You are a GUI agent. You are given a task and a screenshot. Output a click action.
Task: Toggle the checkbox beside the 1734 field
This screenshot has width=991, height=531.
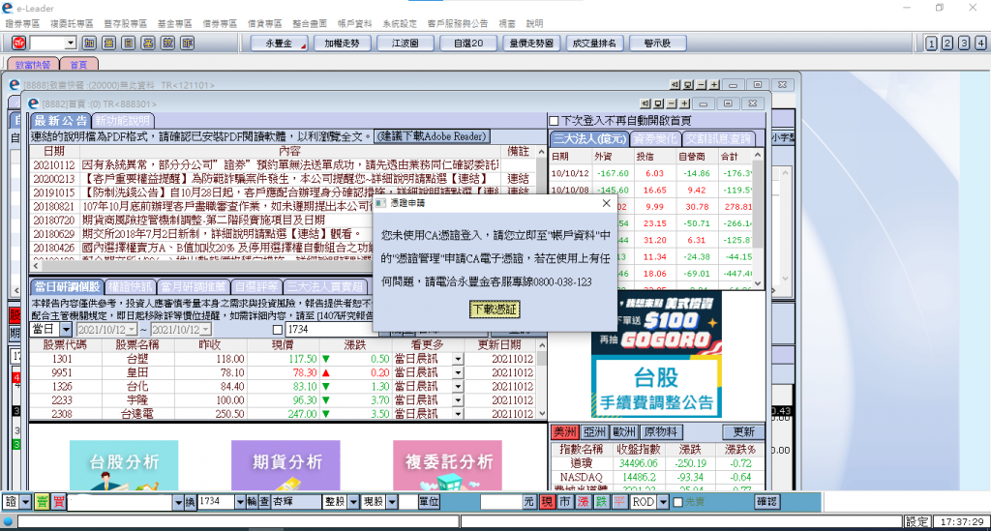click(x=278, y=330)
